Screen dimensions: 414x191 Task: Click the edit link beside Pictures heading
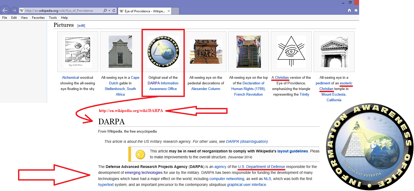coord(81,26)
